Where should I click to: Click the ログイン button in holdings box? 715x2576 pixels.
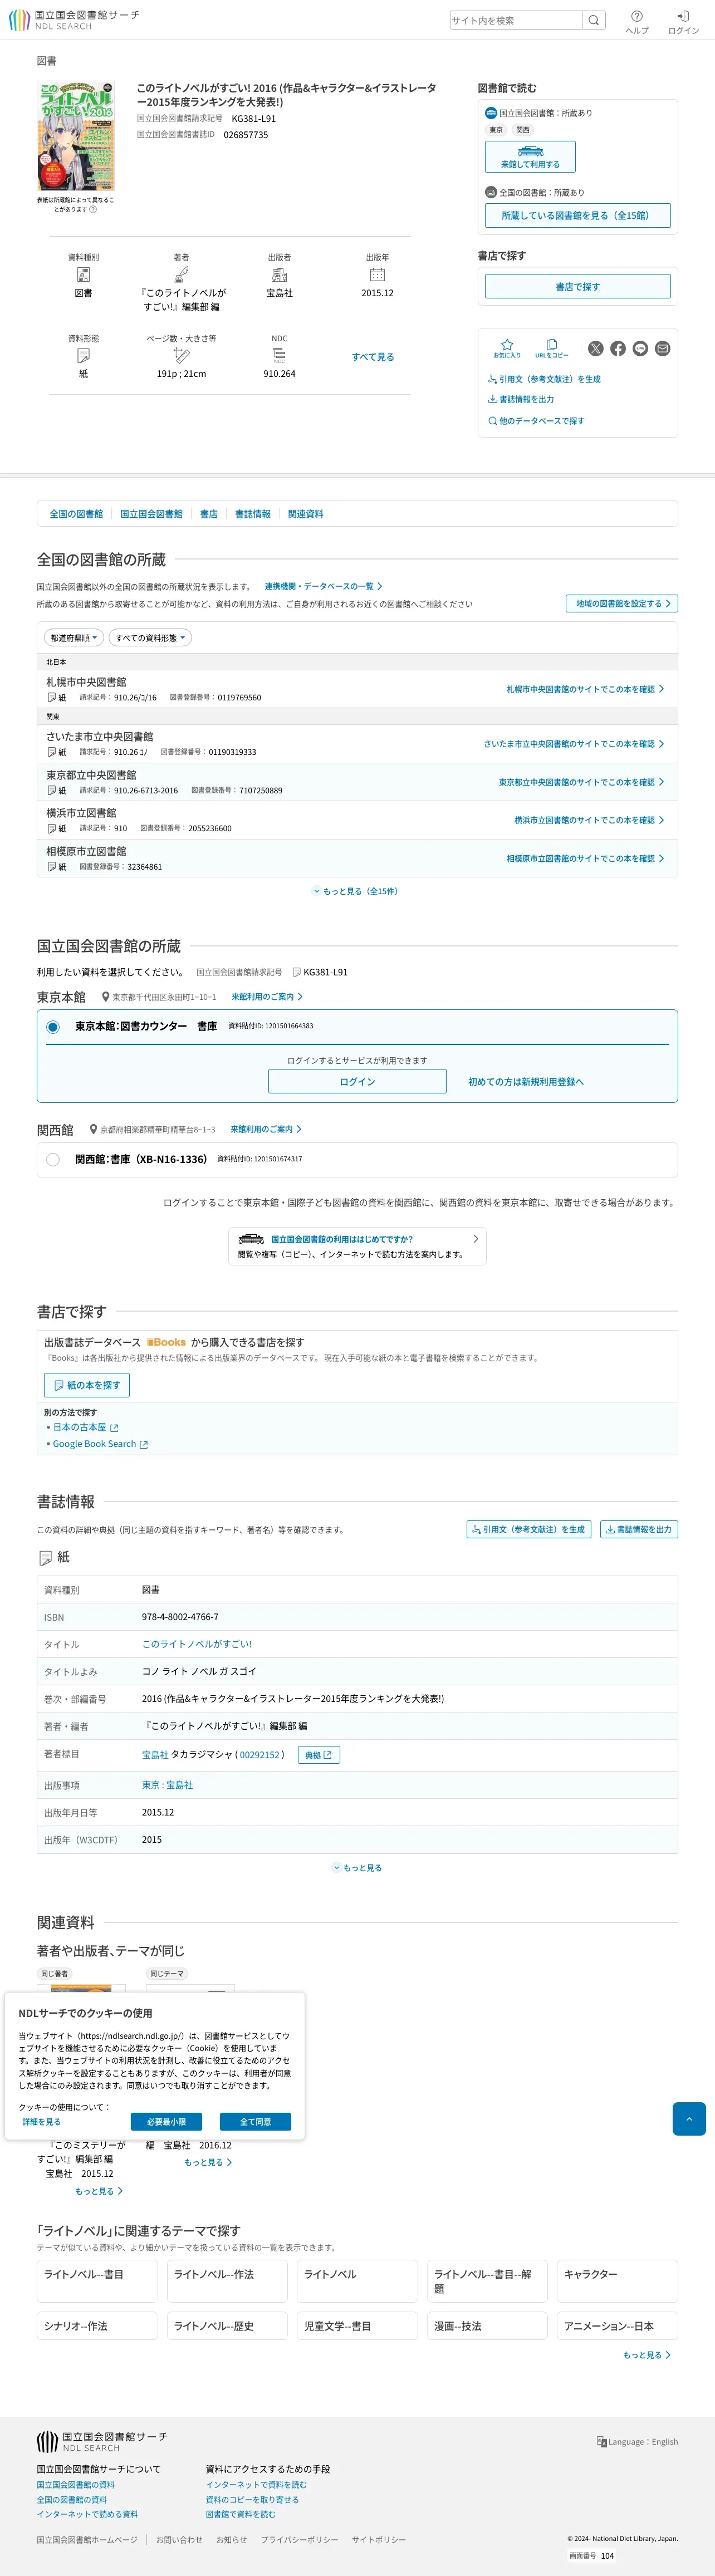357,1081
